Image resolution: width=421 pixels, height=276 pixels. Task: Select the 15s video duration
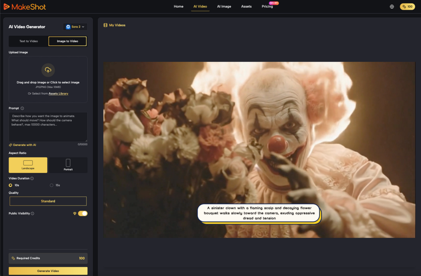[52, 185]
